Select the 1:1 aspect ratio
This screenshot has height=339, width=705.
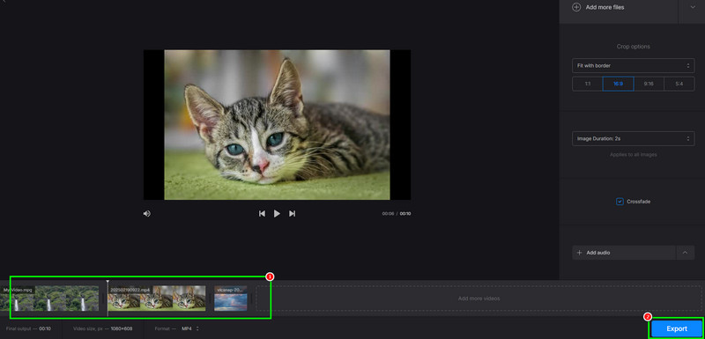pyautogui.click(x=587, y=84)
